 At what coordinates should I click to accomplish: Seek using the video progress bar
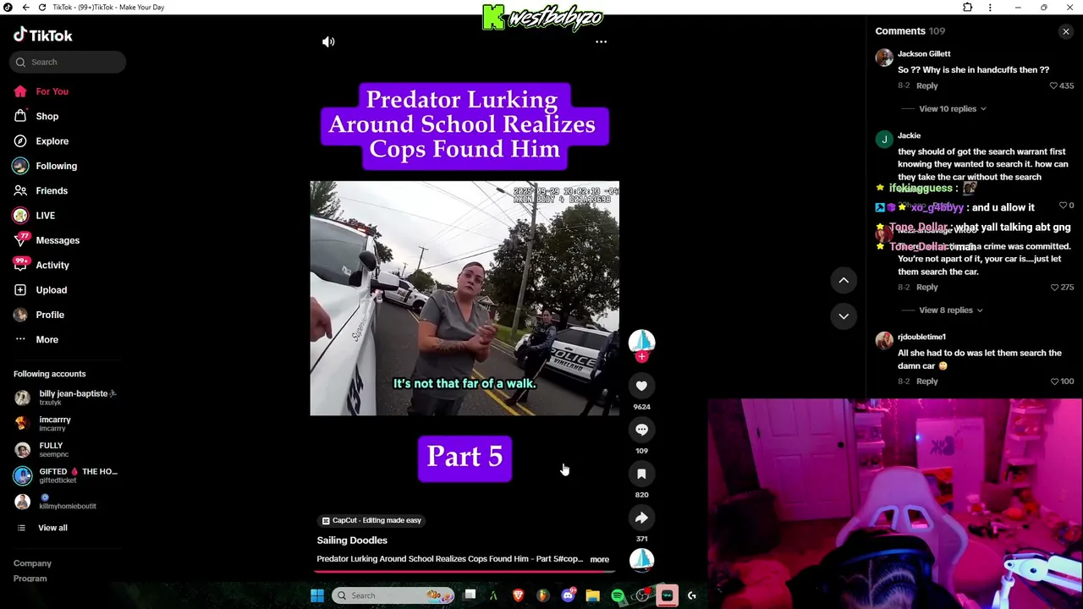point(465,571)
